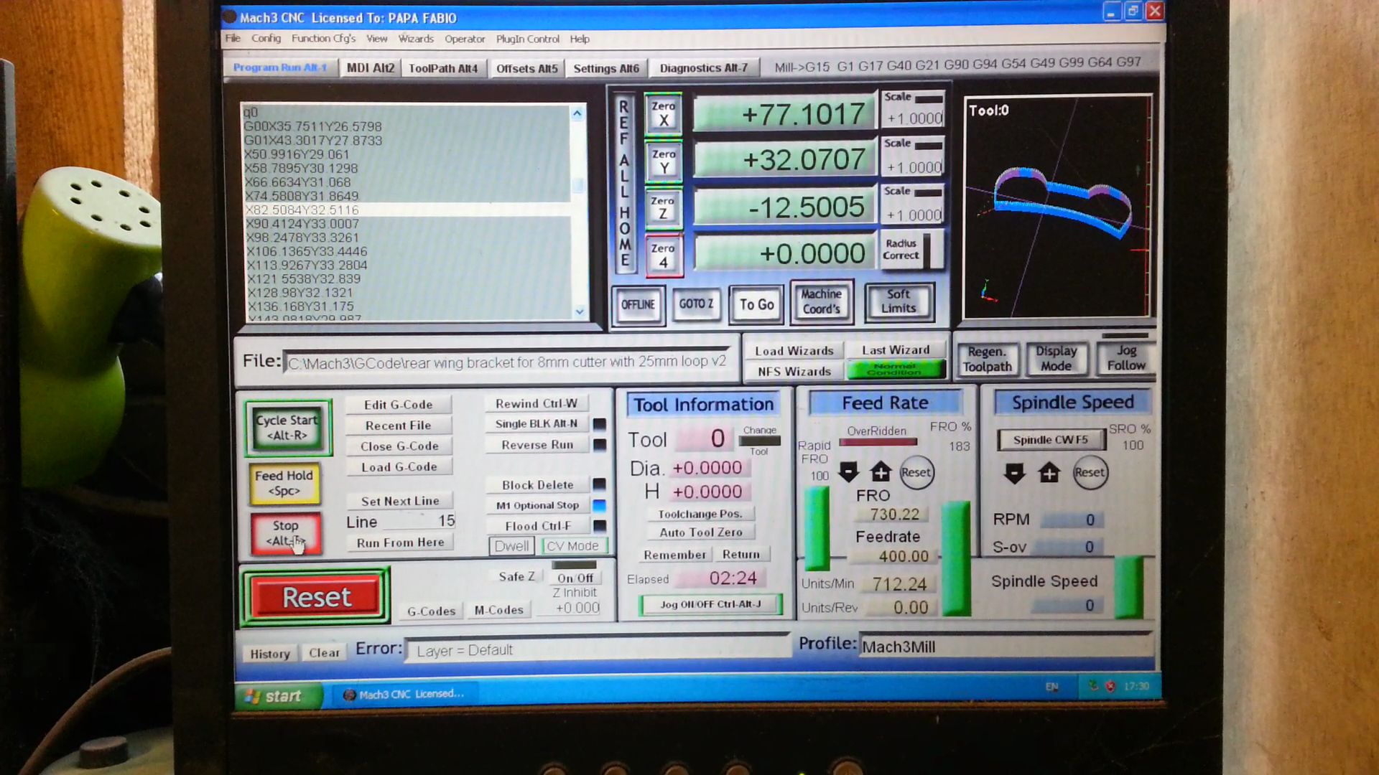Click the Spindle CW F5 button
Image resolution: width=1379 pixels, height=775 pixels.
click(1051, 440)
